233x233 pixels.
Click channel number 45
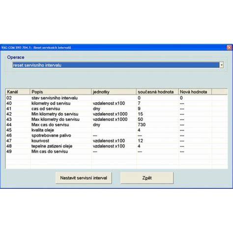coord(9,130)
